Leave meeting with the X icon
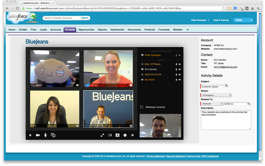265x166 pixels. [30, 135]
